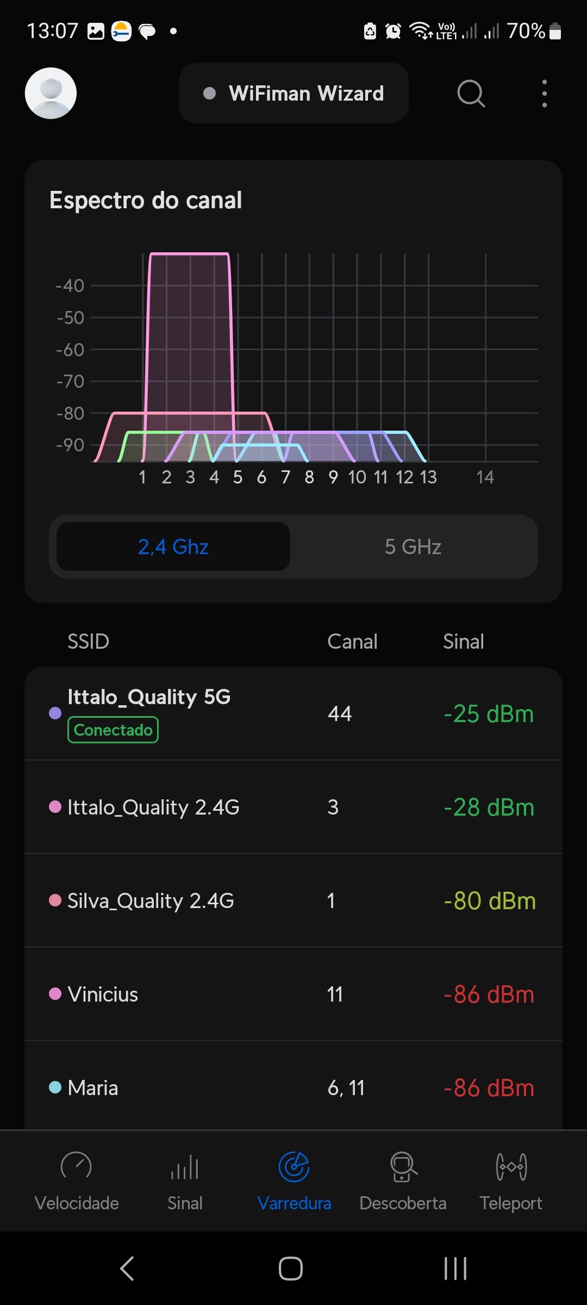Click the purple dot beside Ittalo_Quality 5G

[55, 713]
